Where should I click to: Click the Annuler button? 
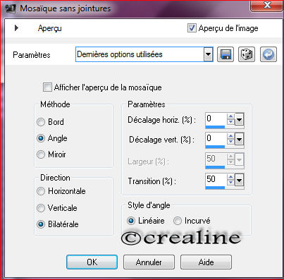[149, 262]
